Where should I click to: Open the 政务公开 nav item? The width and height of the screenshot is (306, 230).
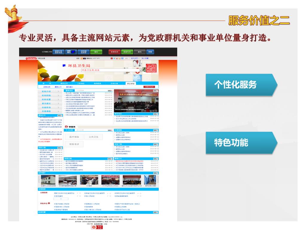64,83
